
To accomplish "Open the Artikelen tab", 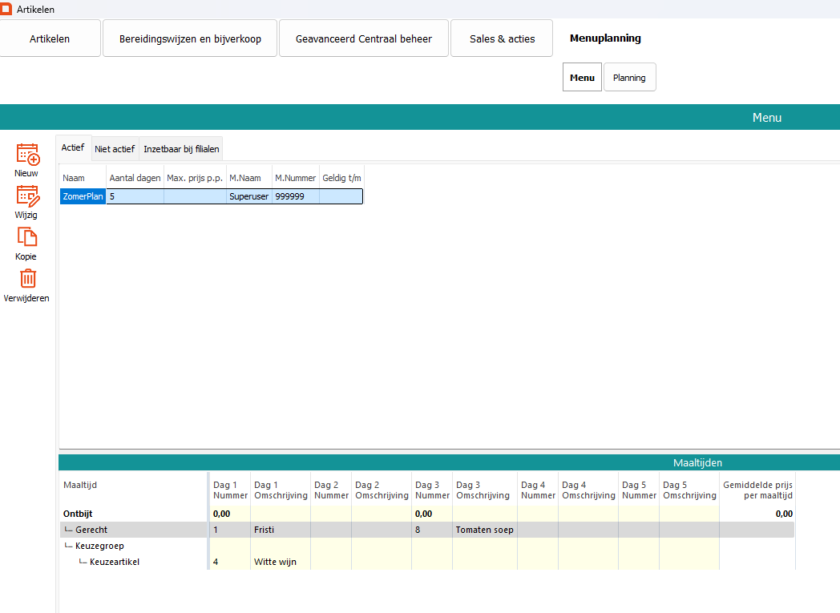I will pyautogui.click(x=50, y=38).
